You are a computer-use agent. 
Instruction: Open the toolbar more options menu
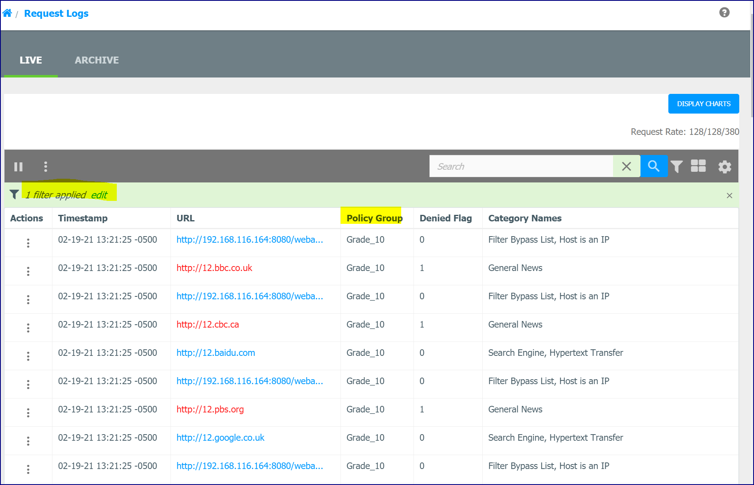[x=45, y=166]
